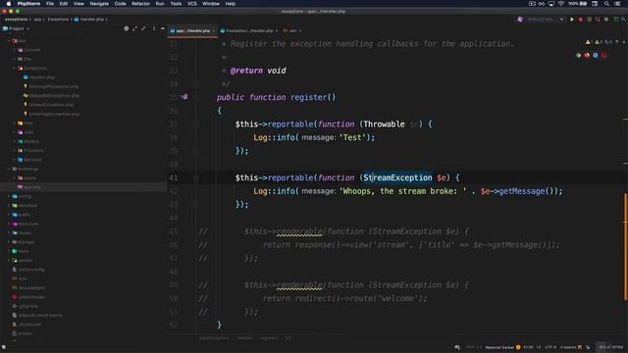Select the .env.example file
This screenshot has height=353, width=628.
click(31, 287)
